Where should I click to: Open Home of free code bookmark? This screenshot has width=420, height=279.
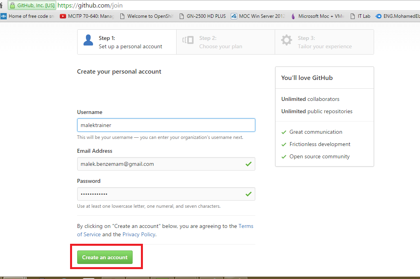27,16
